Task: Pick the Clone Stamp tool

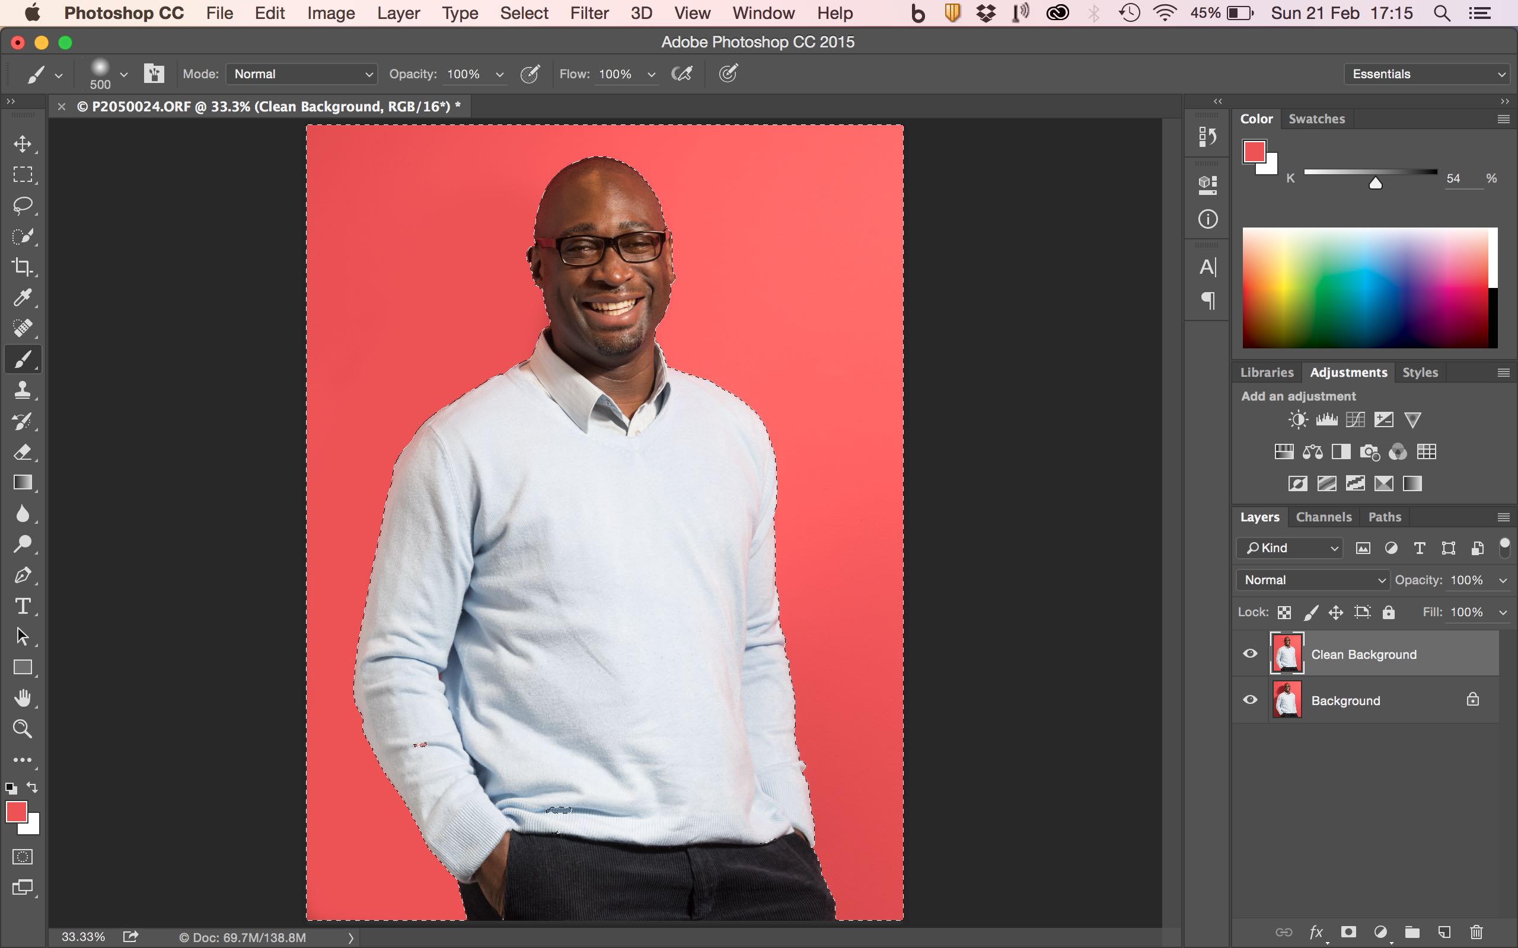Action: pos(23,390)
